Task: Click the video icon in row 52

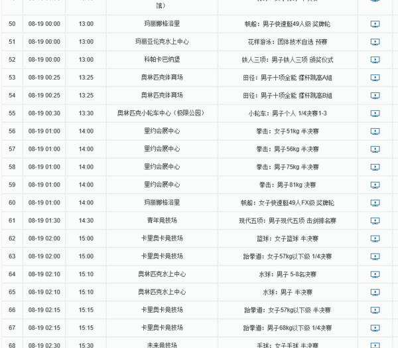Action: (x=375, y=60)
